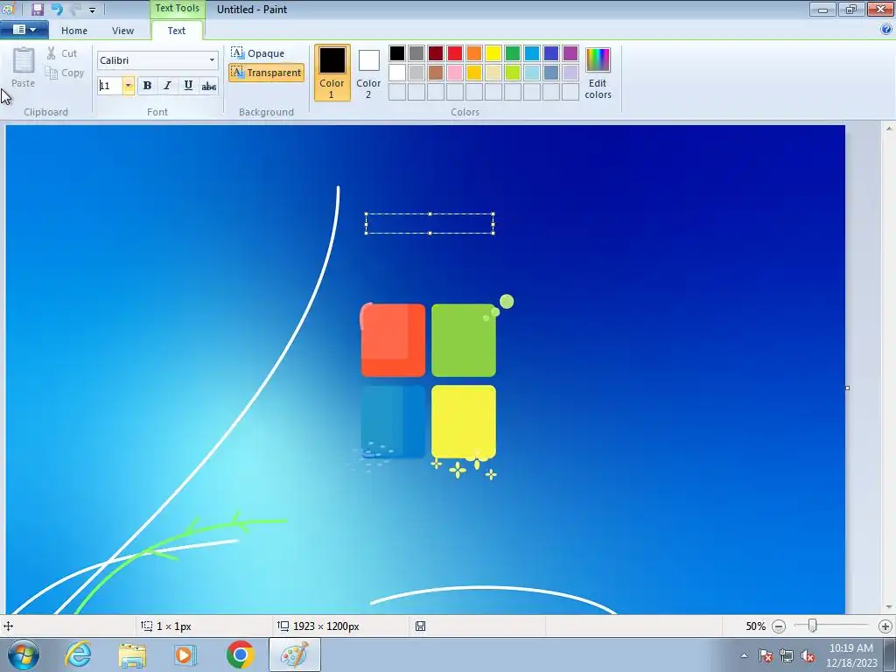This screenshot has width=896, height=672.
Task: Click the Paste clipboard button
Action: [24, 67]
